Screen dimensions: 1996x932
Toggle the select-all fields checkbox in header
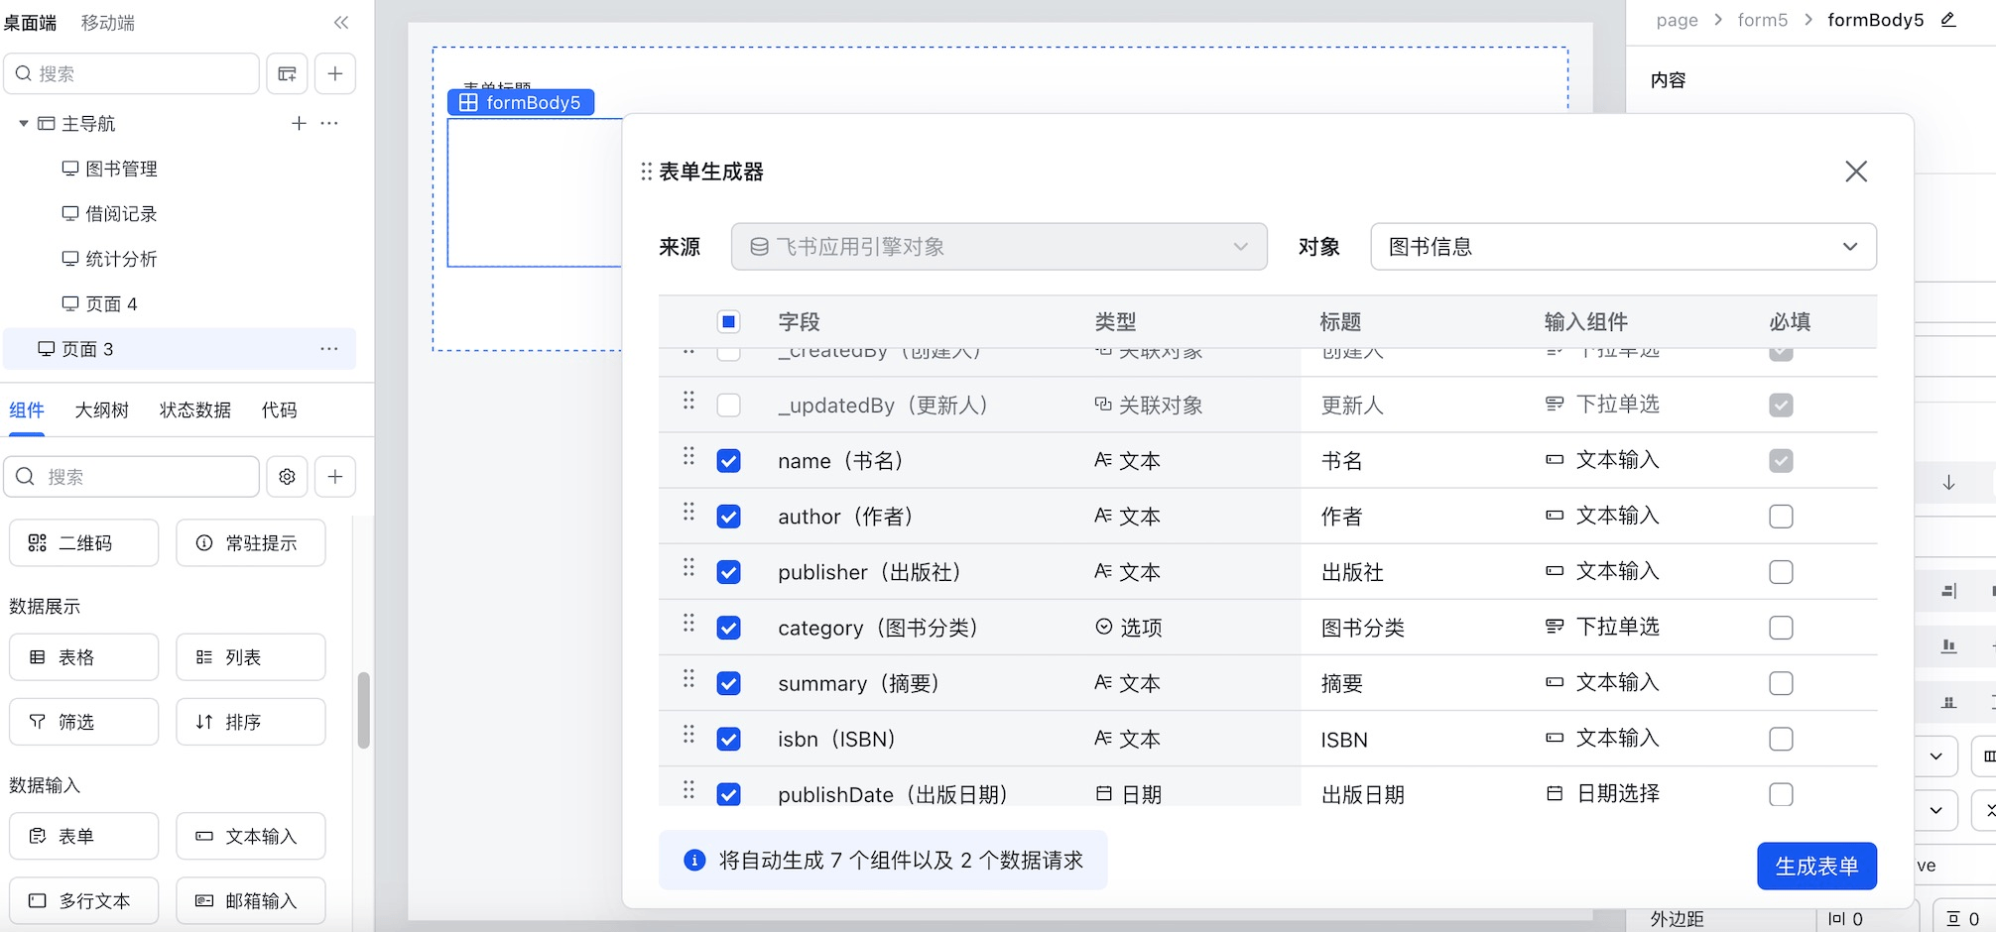728,321
